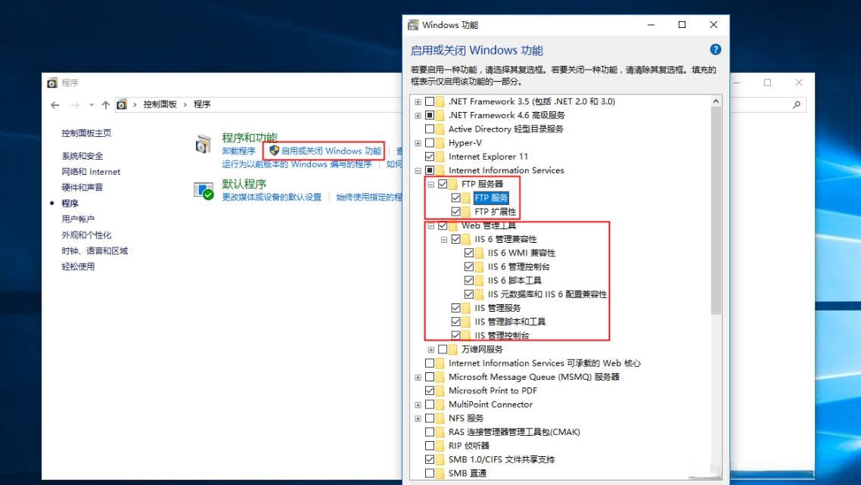Expand Microsoft Message Queue (MSMQ) node
Image resolution: width=861 pixels, height=485 pixels.
coord(418,377)
